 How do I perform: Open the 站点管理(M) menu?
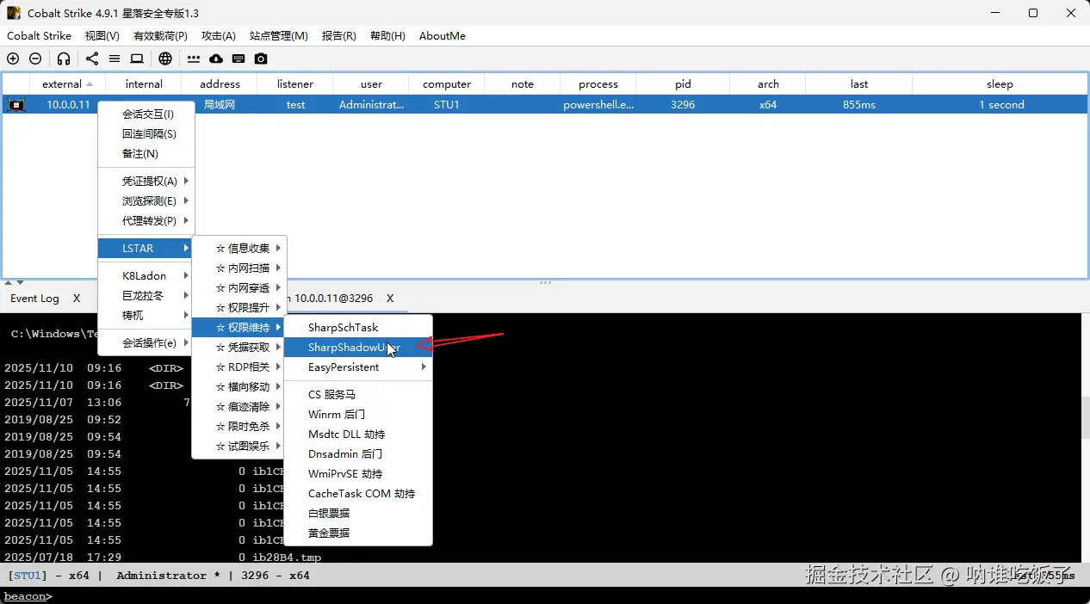279,36
